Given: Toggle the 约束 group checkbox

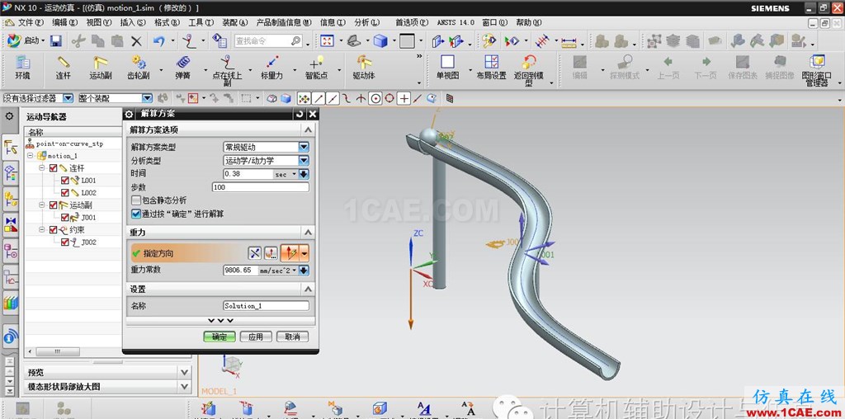Looking at the screenshot, I should [x=53, y=230].
